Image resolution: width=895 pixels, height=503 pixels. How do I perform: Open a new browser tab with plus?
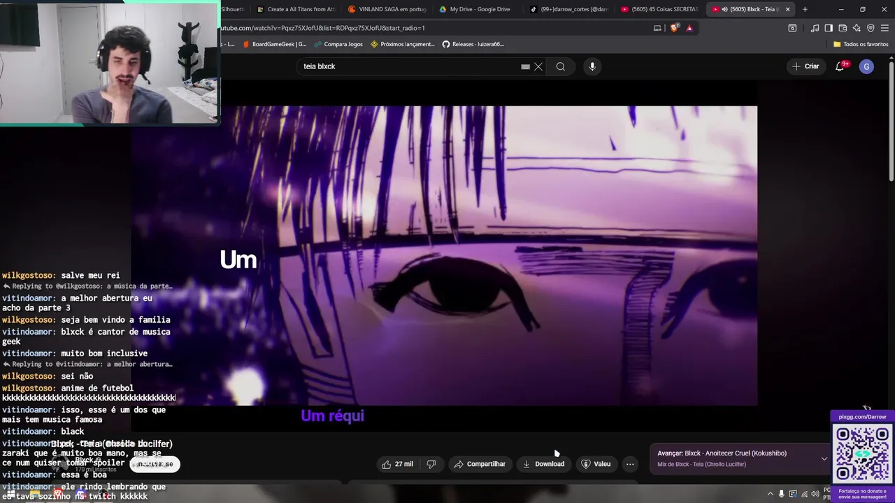[805, 9]
